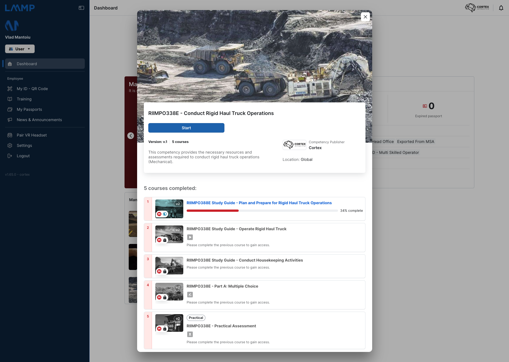Start the Conduct Rigid Haul Truck competency
The height and width of the screenshot is (362, 509).
point(186,128)
